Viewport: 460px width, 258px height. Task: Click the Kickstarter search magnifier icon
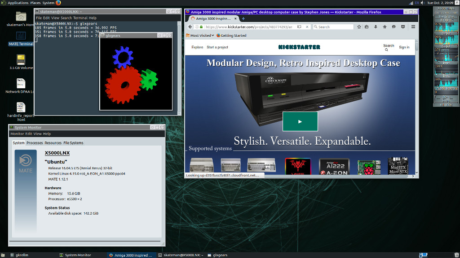tap(386, 50)
